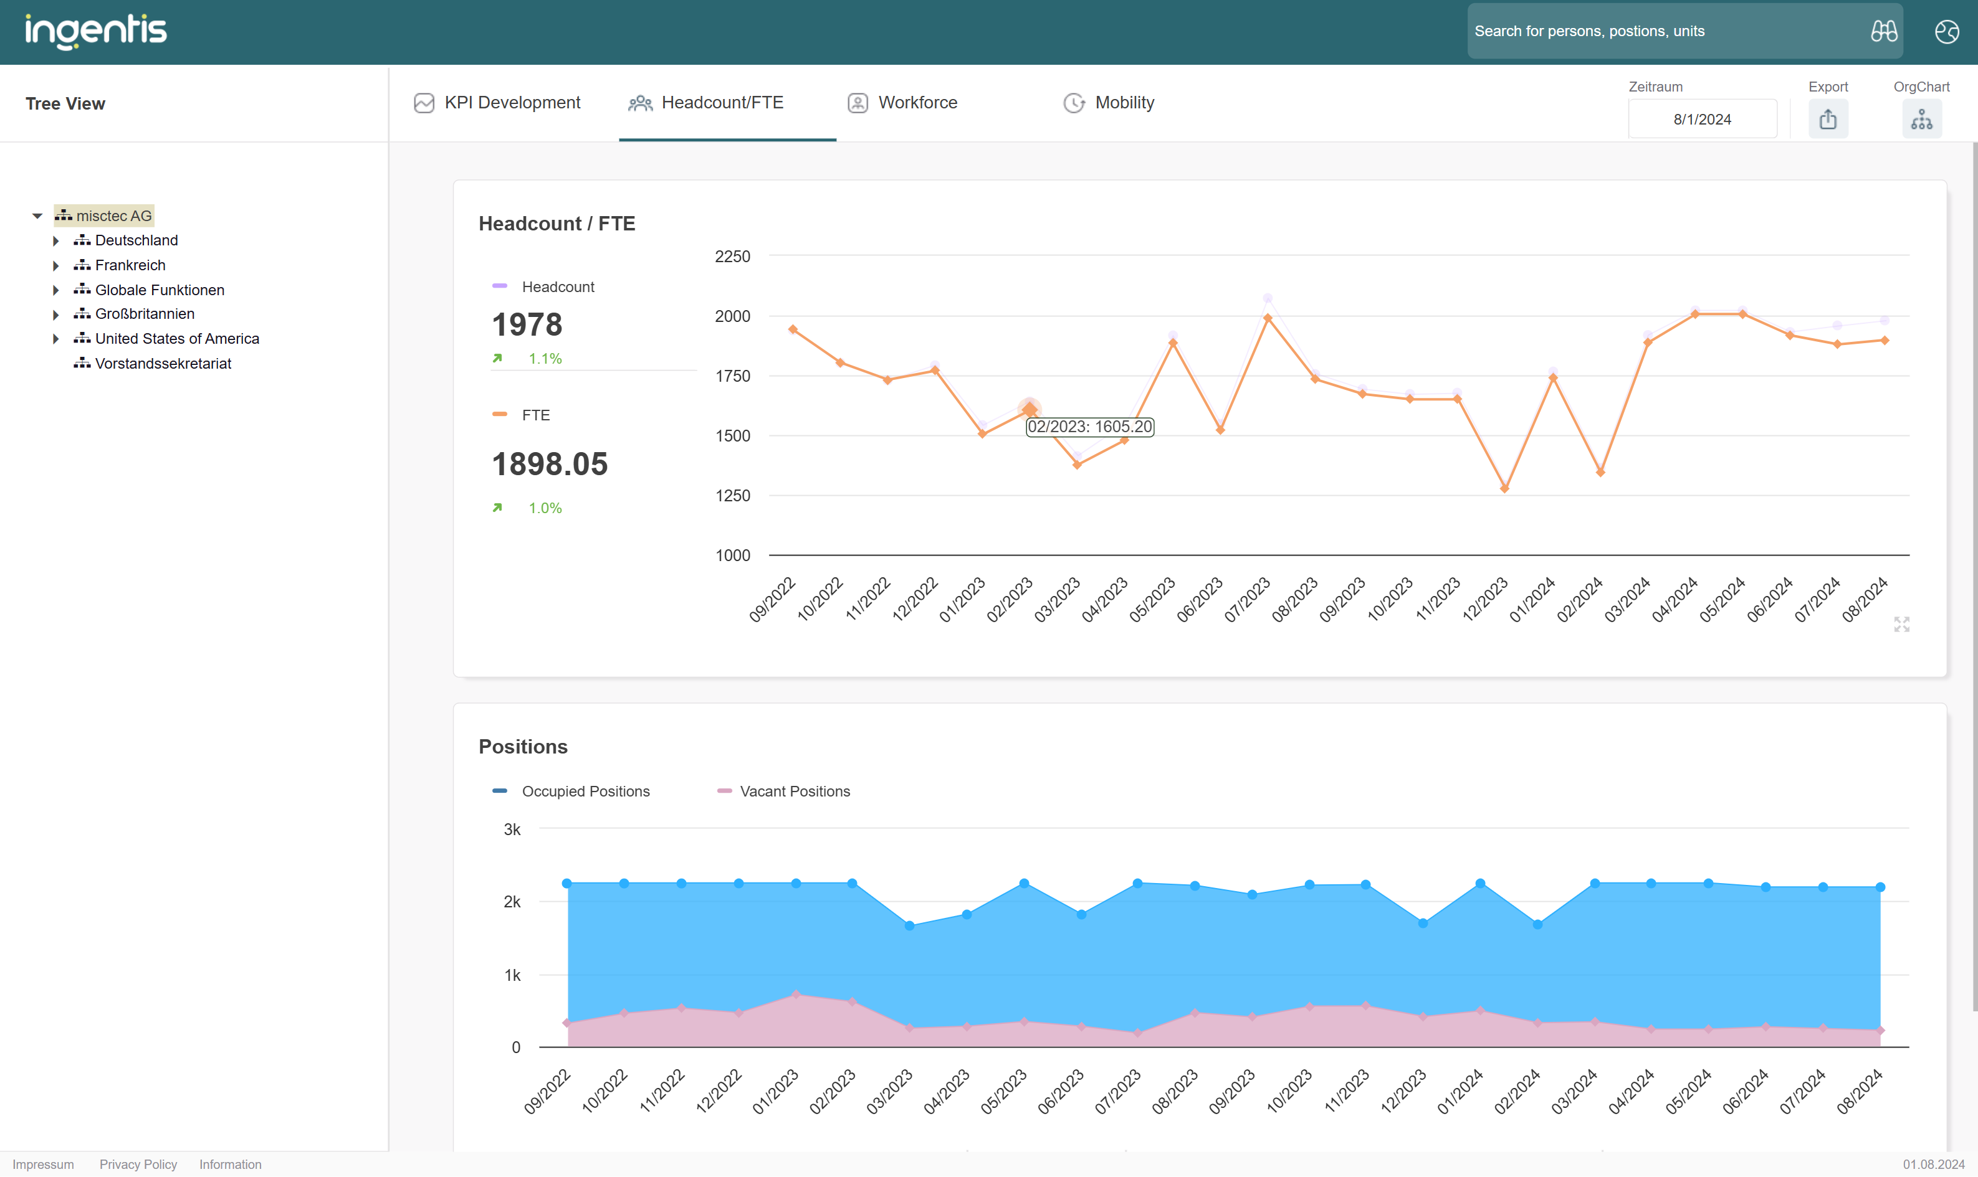Click the Zeitraum date field
Viewport: 1978px width, 1177px height.
(1701, 118)
